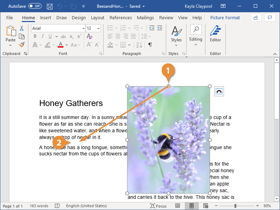Click the top-center picture sizing handle
Image resolution: width=280 pixels, height=210 pixels.
pyautogui.click(x=168, y=86)
